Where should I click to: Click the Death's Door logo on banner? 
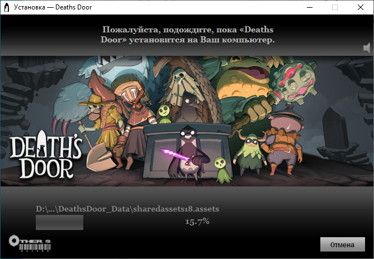pos(46,154)
